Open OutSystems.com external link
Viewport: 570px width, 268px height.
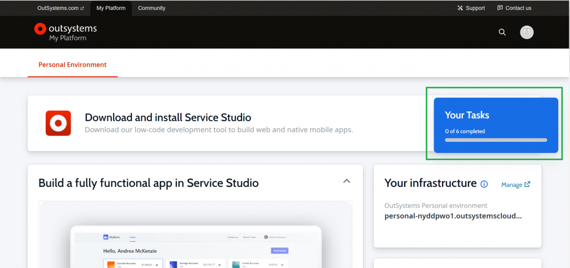[x=61, y=8]
